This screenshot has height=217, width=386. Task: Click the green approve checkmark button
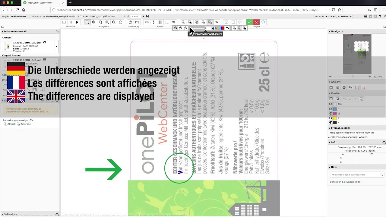coord(249,22)
